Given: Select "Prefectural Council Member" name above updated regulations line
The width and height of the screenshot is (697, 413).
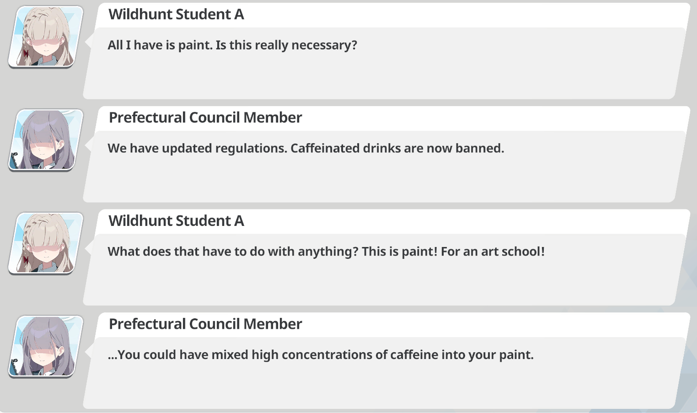Looking at the screenshot, I should pyautogui.click(x=205, y=118).
